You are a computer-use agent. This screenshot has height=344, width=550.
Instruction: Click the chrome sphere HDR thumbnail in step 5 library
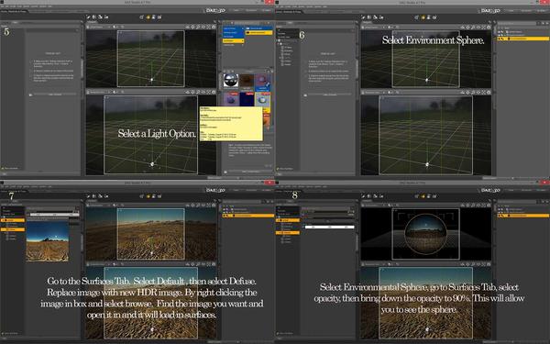click(231, 81)
